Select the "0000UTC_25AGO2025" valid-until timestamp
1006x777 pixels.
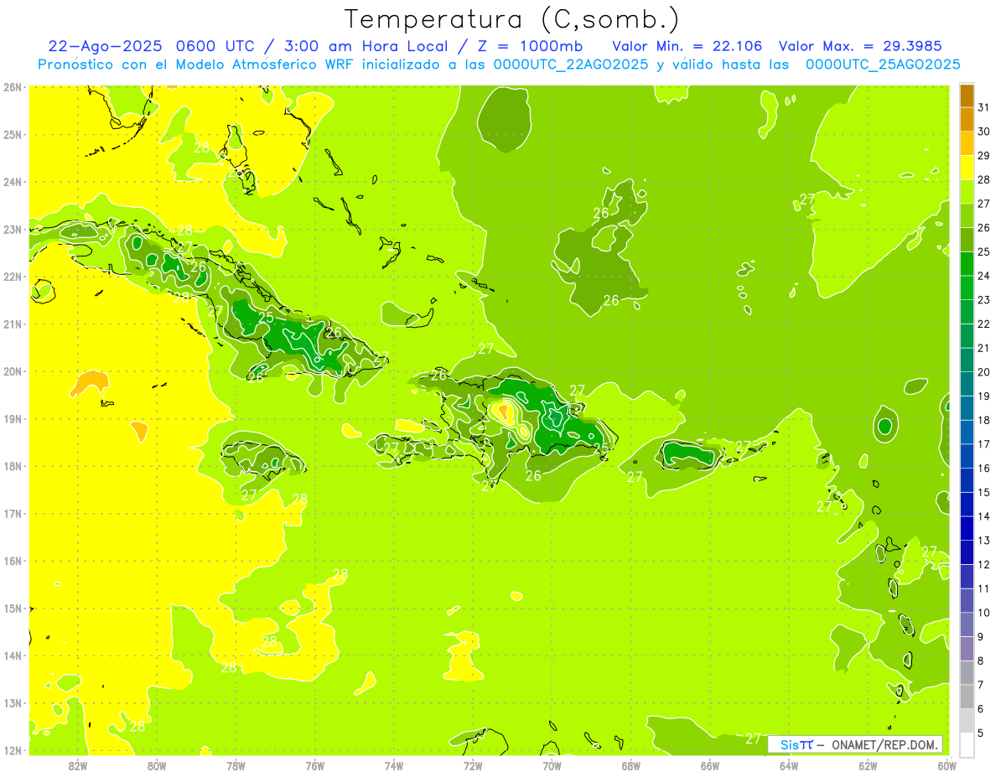point(883,65)
